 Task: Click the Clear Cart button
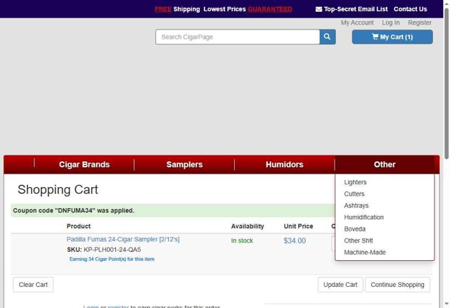(x=33, y=285)
